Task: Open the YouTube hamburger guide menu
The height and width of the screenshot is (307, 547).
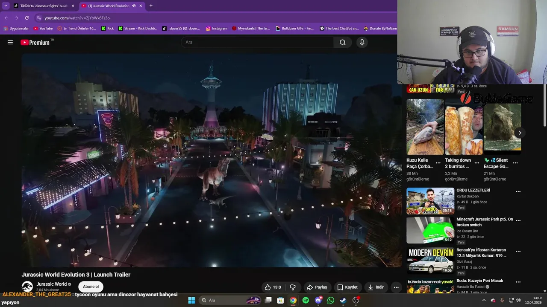Action: click(x=10, y=42)
